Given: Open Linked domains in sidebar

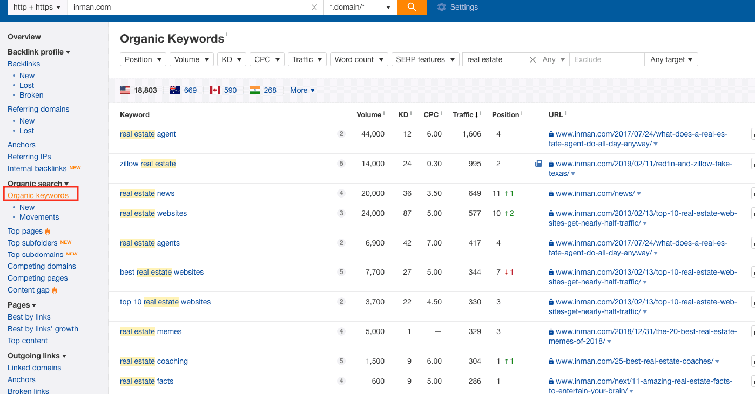Looking at the screenshot, I should tap(34, 368).
